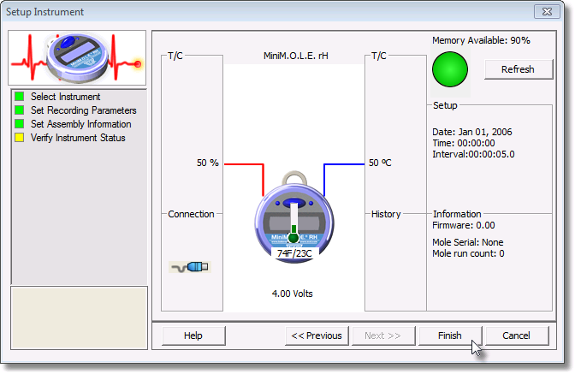Viewport: 575px width, 374px height.
Task: Click the '4.00 Volts' battery reading
Action: [x=293, y=294]
